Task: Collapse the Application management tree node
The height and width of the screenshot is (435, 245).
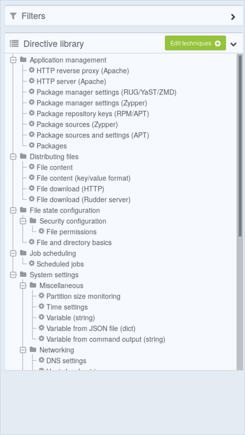Action: point(13,60)
